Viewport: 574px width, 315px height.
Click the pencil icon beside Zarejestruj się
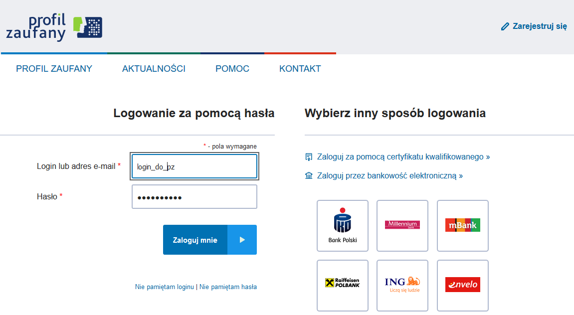[505, 25]
